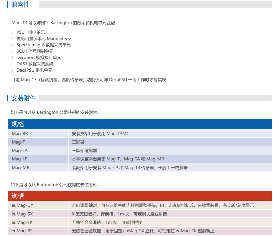Select Spectramag-6 数据采集单元 list item
273x236 pixels.
coord(44,45)
